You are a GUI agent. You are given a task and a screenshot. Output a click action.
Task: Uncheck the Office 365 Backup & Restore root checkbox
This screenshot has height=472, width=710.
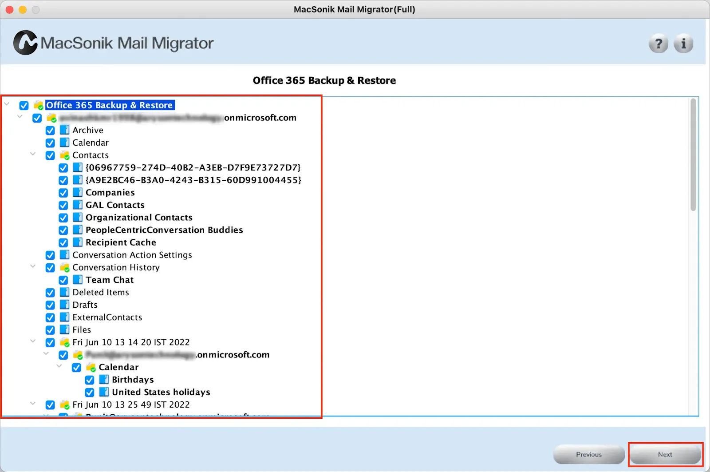click(x=24, y=105)
